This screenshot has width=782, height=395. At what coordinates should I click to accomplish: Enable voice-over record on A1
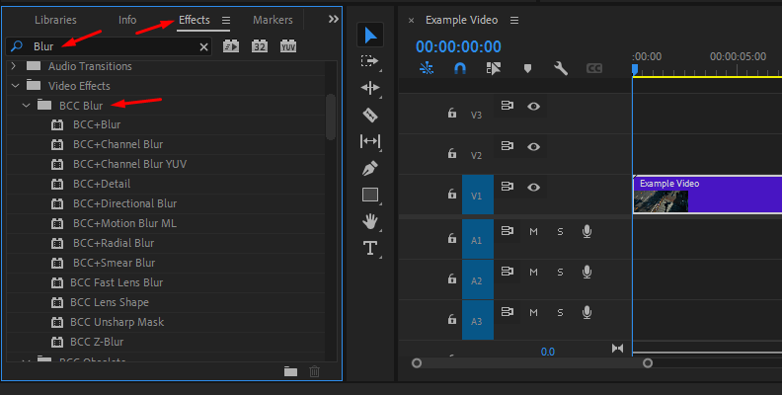coord(587,231)
